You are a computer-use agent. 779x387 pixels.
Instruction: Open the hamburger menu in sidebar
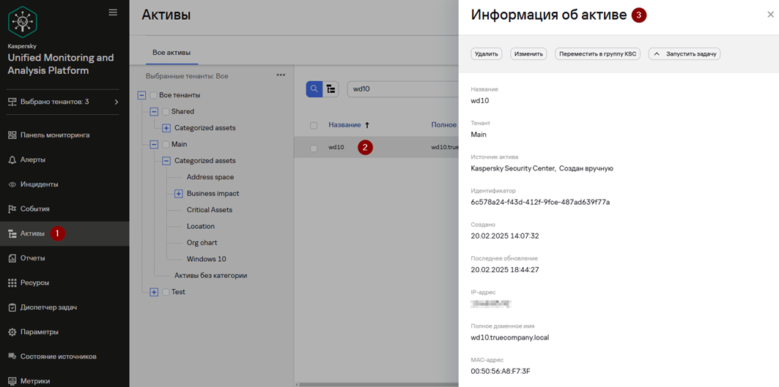[x=113, y=12]
